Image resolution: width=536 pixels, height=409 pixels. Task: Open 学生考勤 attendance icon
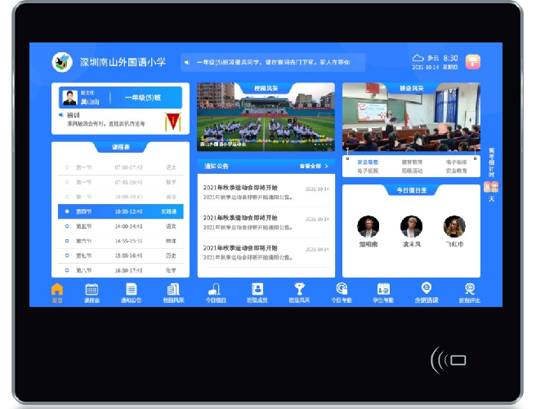coord(383,289)
